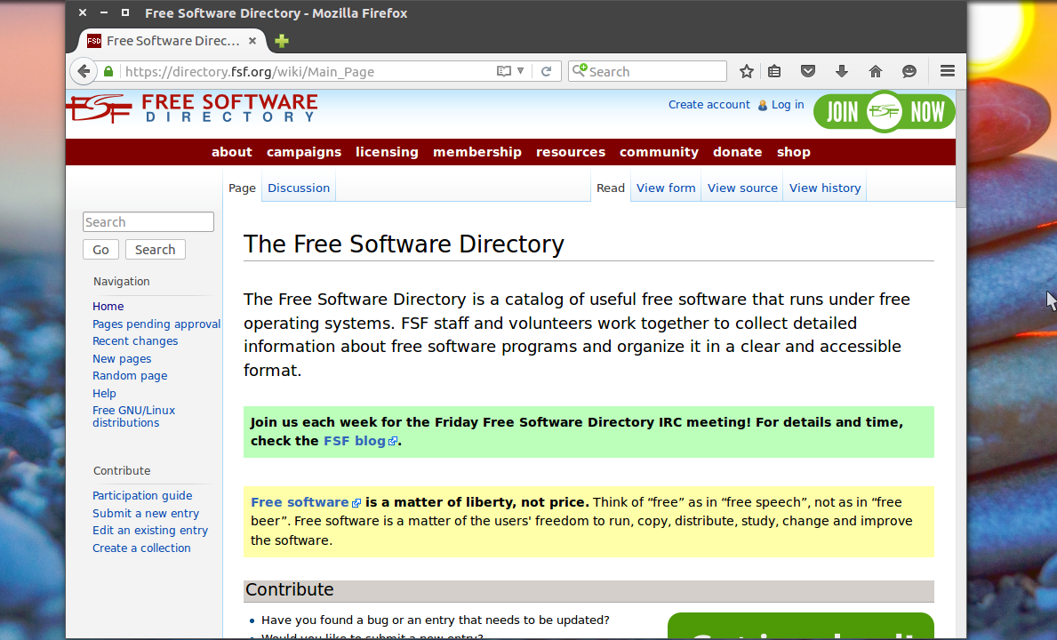Open the Recent changes link

tap(135, 341)
